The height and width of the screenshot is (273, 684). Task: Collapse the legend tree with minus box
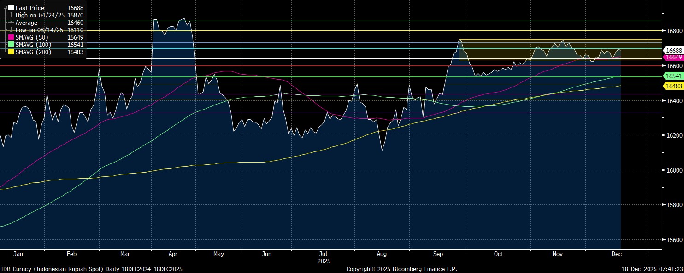click(x=5, y=8)
